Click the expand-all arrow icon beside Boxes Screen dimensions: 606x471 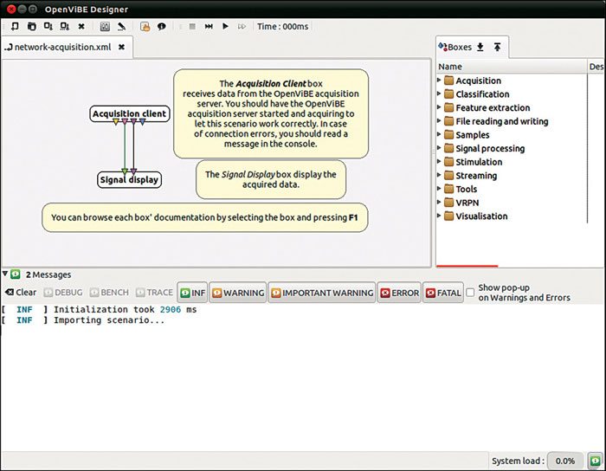click(480, 47)
